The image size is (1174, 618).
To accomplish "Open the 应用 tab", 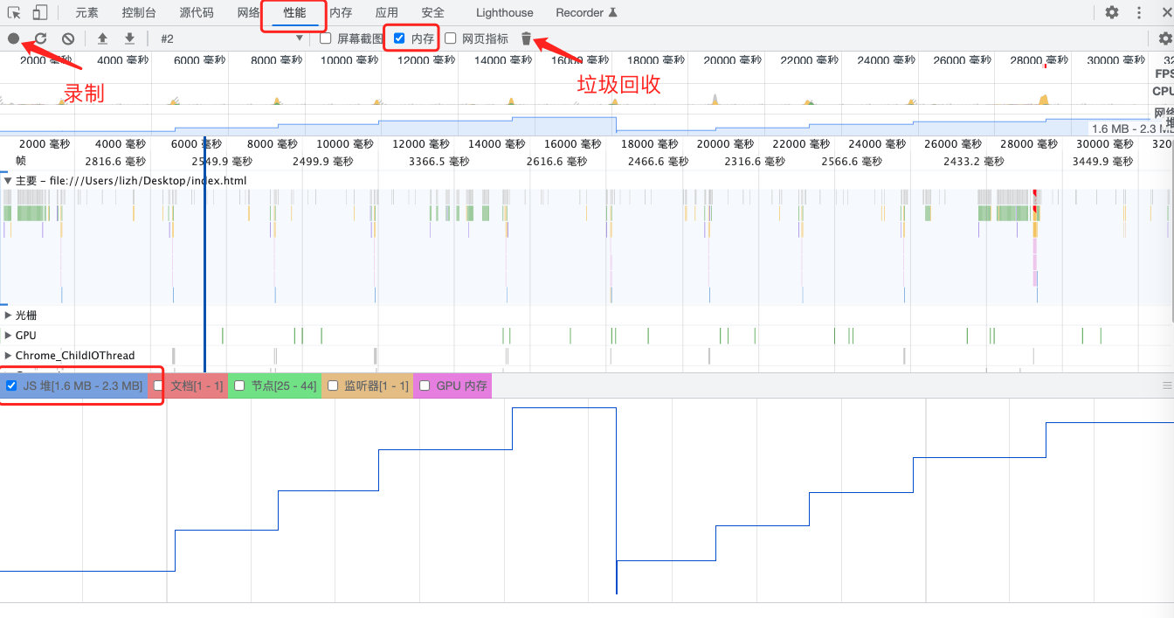I will [387, 12].
